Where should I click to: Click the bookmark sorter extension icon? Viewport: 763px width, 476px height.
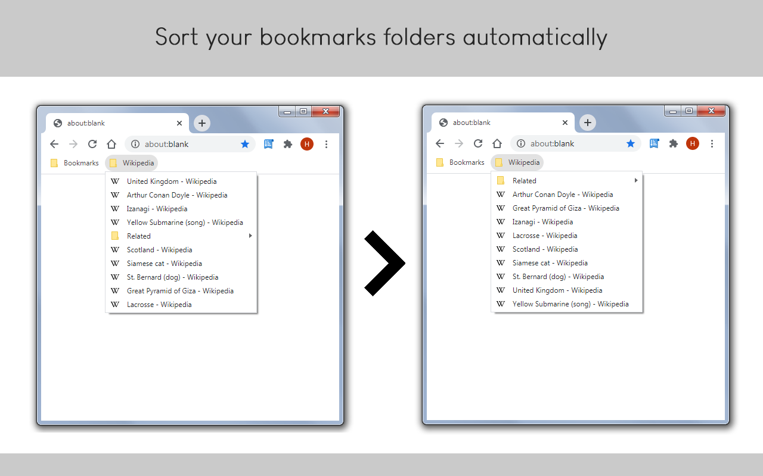pyautogui.click(x=268, y=144)
